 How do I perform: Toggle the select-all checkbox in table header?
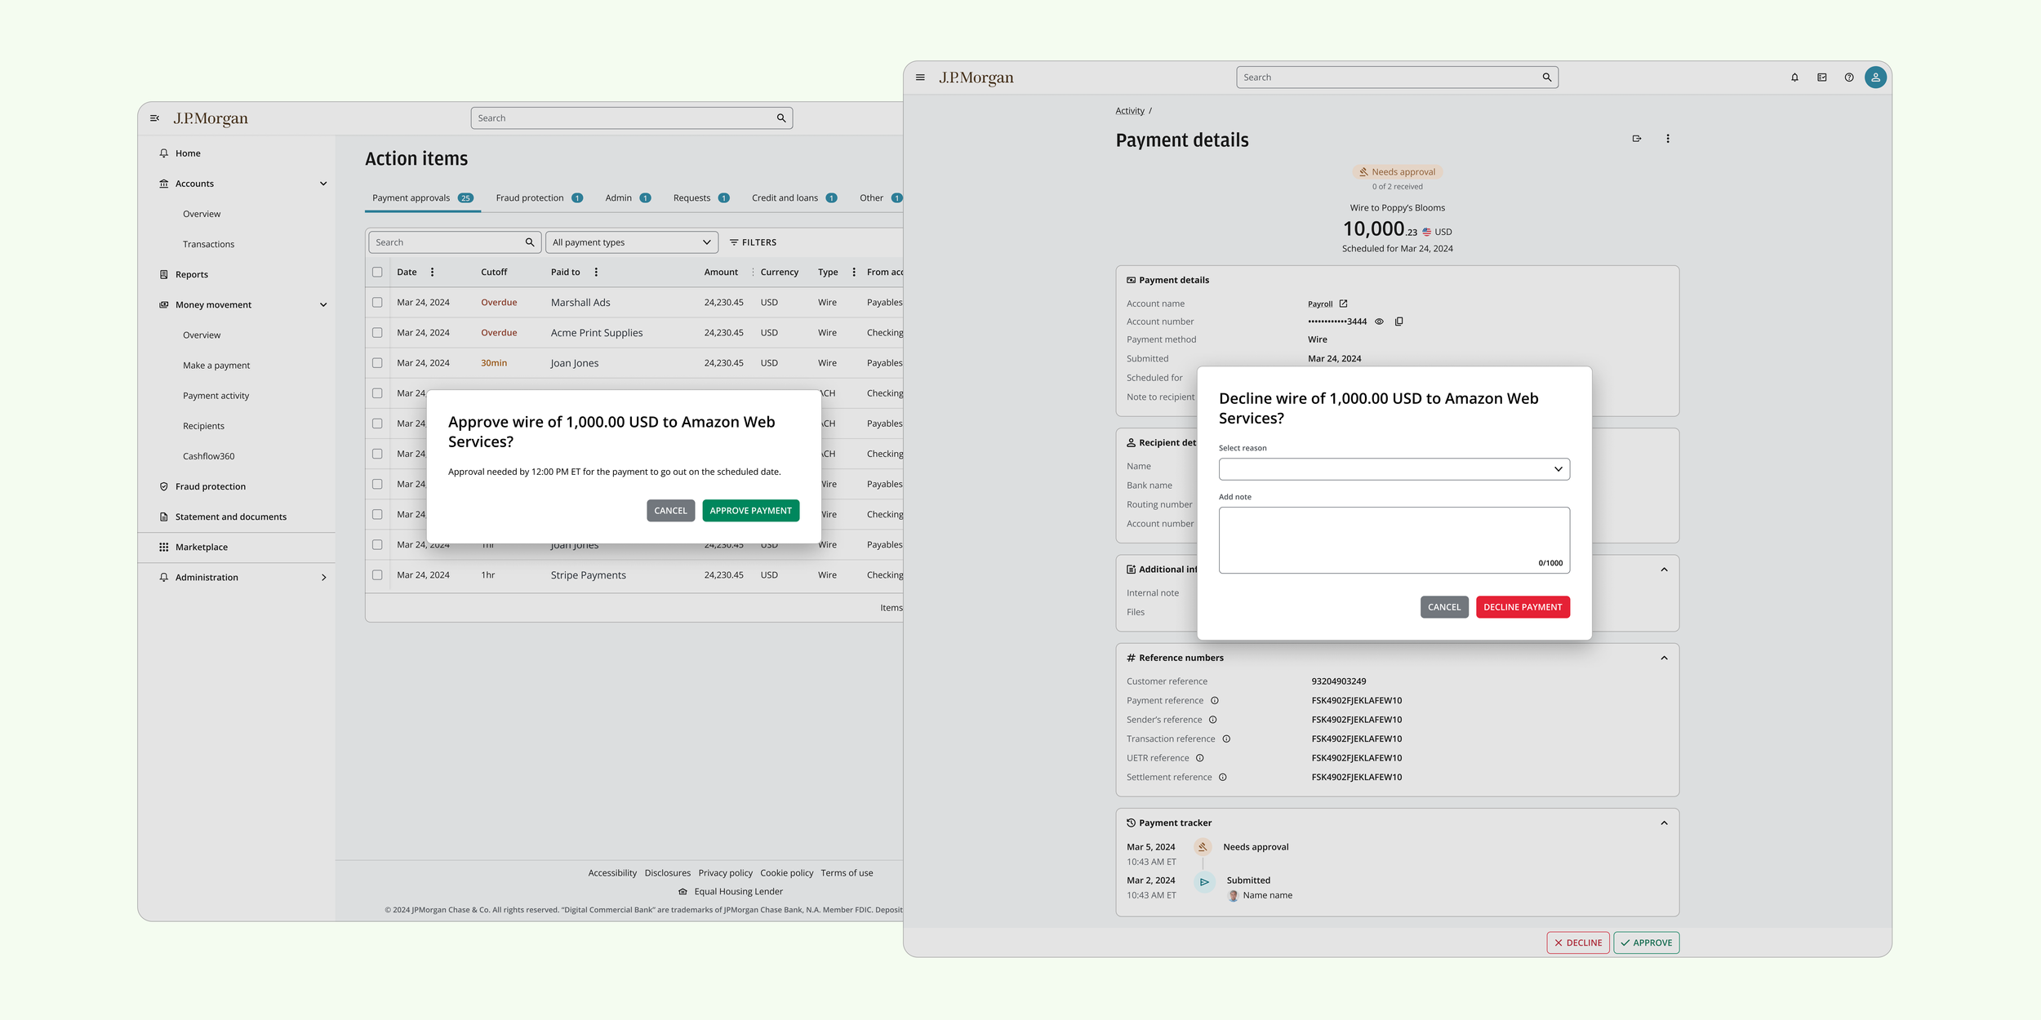click(377, 272)
